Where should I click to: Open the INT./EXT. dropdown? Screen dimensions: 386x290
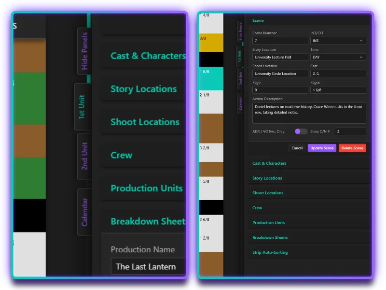338,41
